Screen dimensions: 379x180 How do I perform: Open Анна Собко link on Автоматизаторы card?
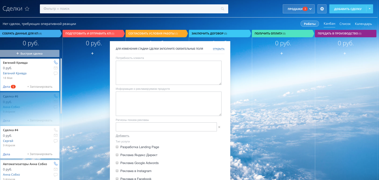pyautogui.click(x=11, y=175)
